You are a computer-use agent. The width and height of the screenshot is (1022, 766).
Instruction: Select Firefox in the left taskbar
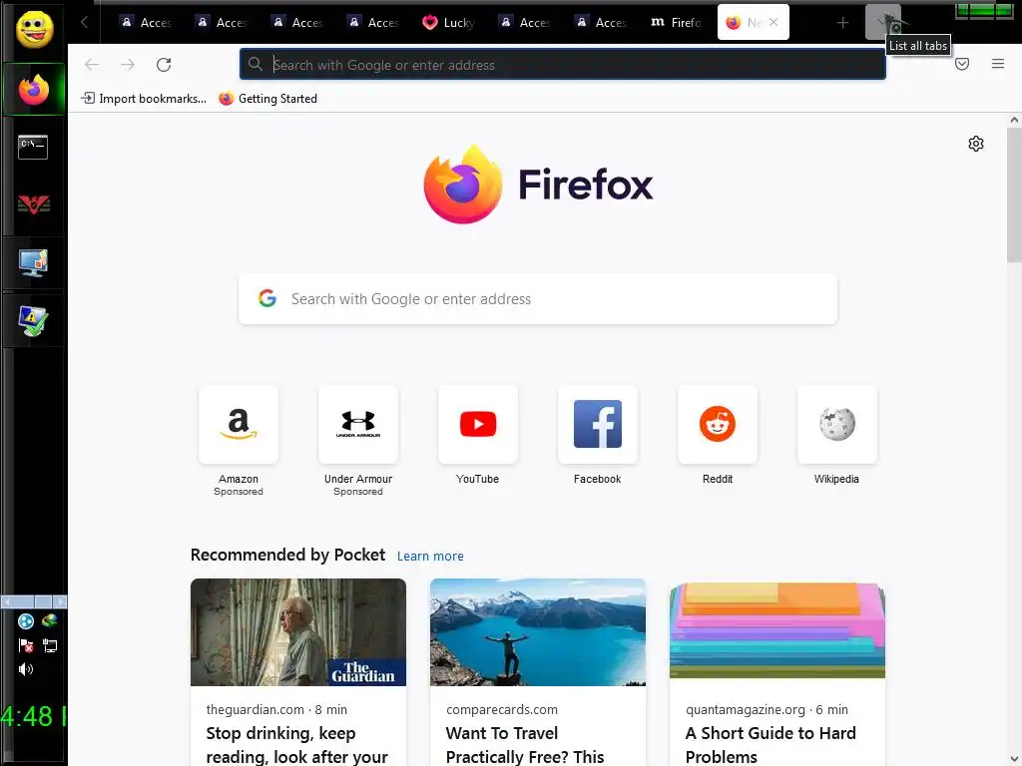coord(34,89)
